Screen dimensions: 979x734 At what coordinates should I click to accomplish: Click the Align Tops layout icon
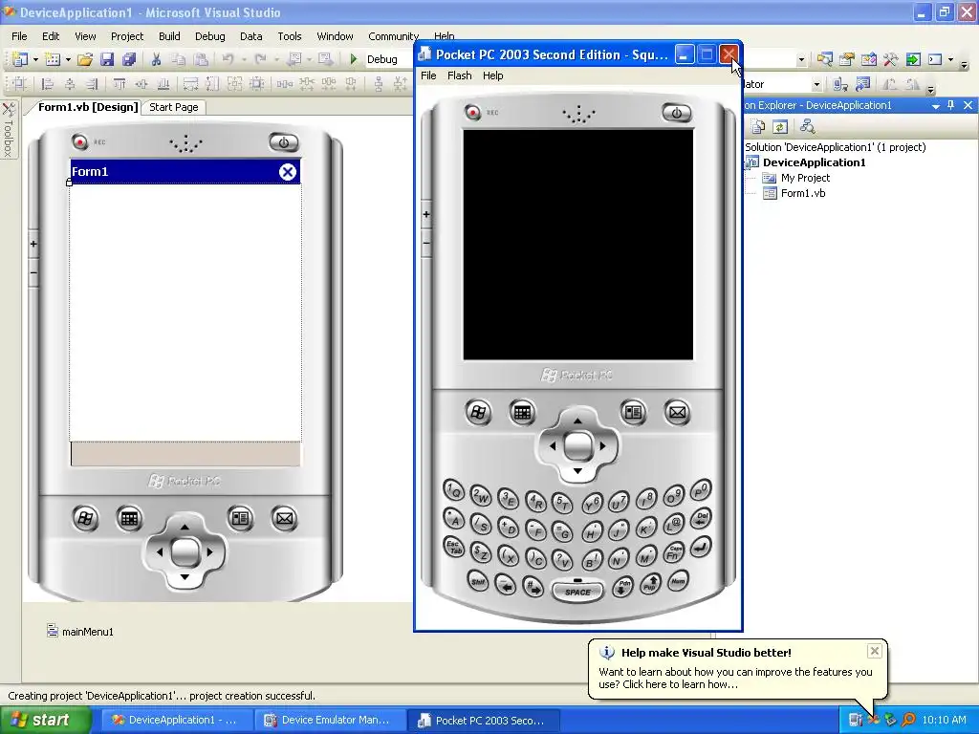point(120,84)
